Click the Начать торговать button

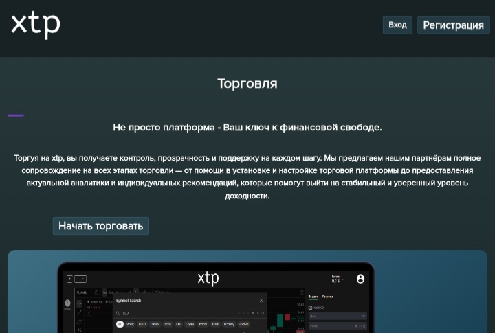[100, 226]
